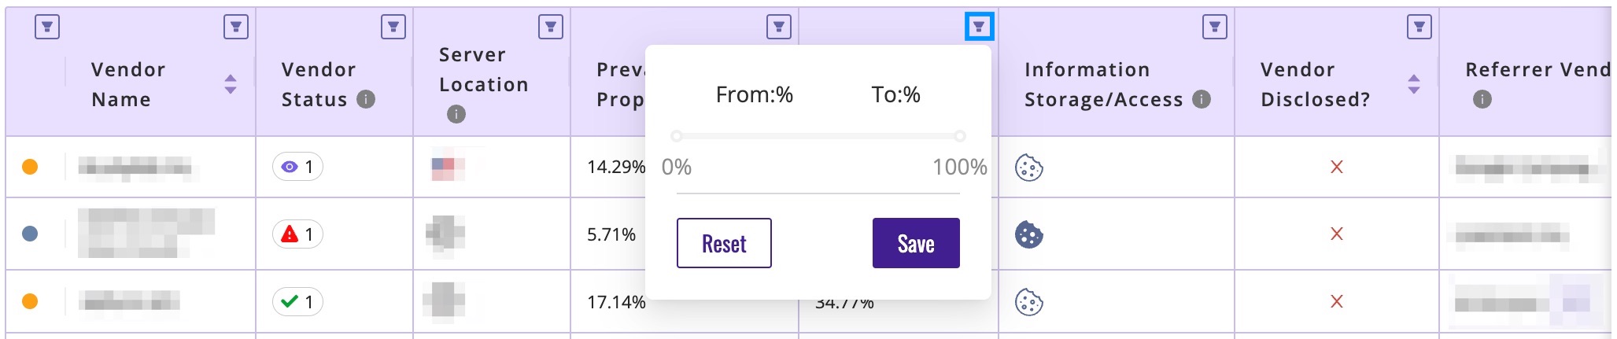Sort by Vendor Disclosed column arrows
1617x339 pixels.
1414,84
